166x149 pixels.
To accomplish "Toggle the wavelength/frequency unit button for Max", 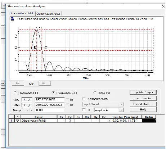I will [27, 105].
